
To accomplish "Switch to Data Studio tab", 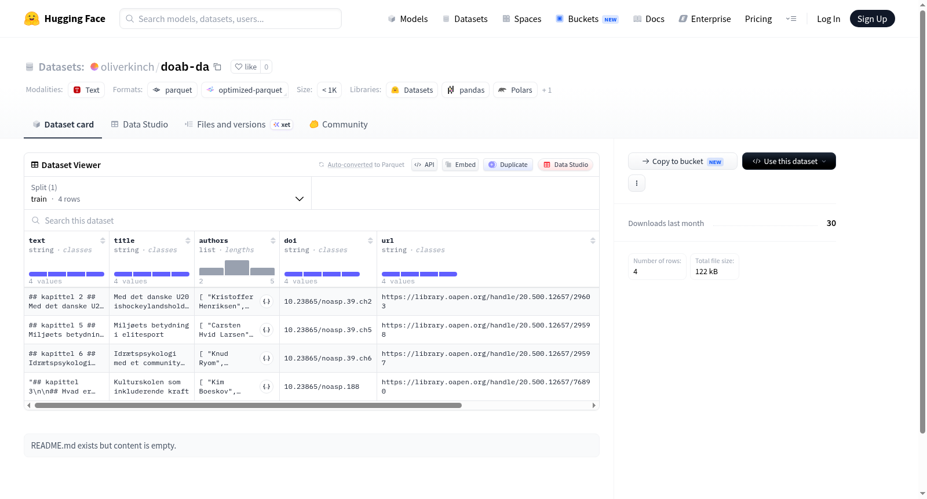I will point(140,125).
